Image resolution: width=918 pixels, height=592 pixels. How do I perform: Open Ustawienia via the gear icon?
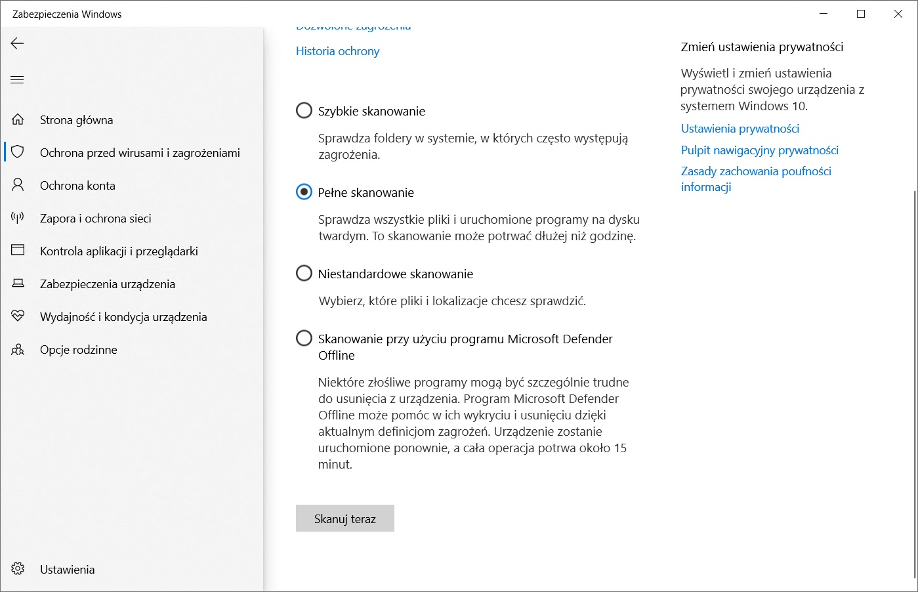tap(18, 569)
